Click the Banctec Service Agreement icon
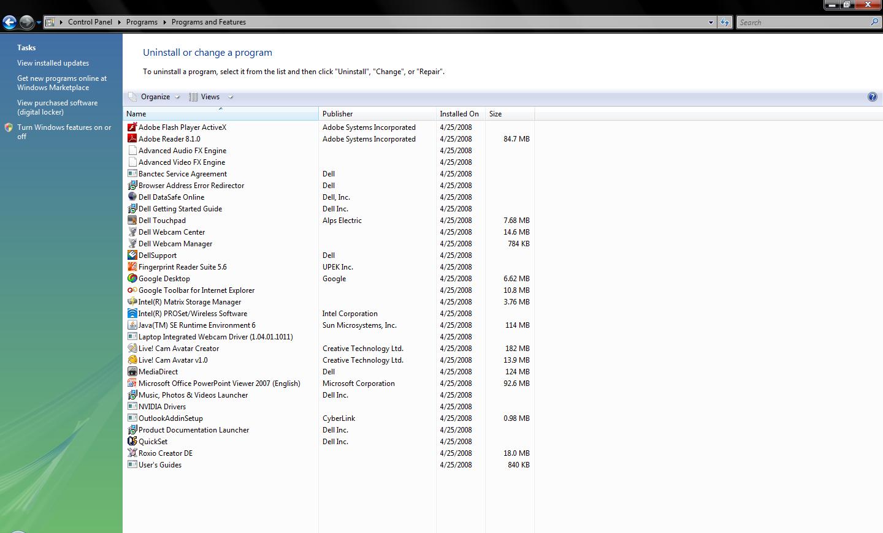This screenshot has height=533, width=883. point(132,173)
